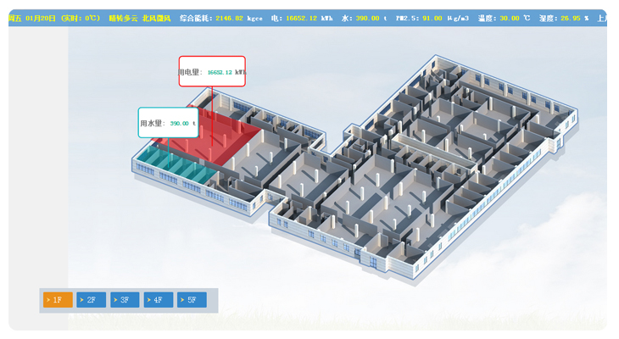
Task: Show the 4F floor layout
Action: [x=159, y=300]
